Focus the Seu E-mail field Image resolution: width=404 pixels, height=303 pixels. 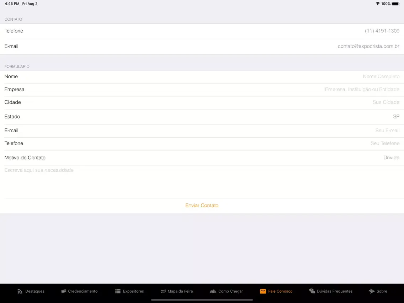click(x=387, y=131)
